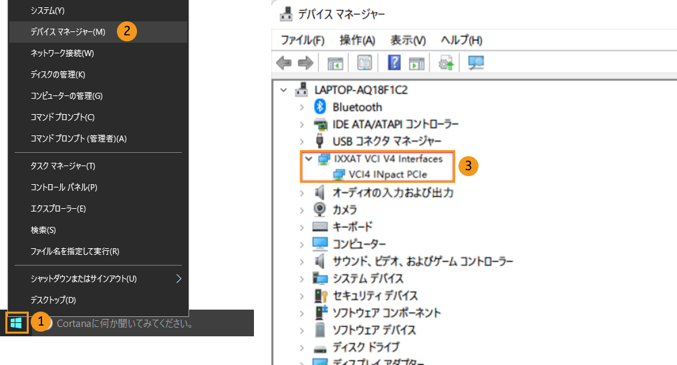The height and width of the screenshot is (365, 677).
Task: Click the カメラ webcam icon
Action: coord(320,210)
